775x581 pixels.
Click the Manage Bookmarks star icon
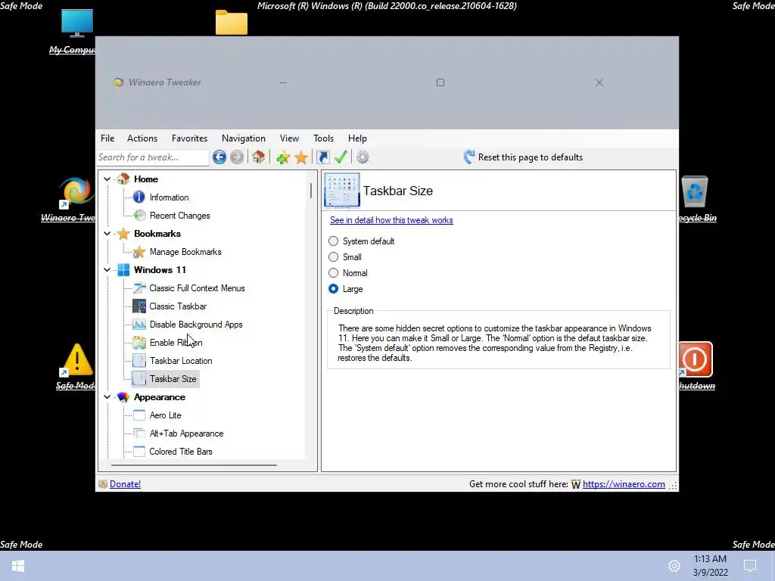[139, 252]
